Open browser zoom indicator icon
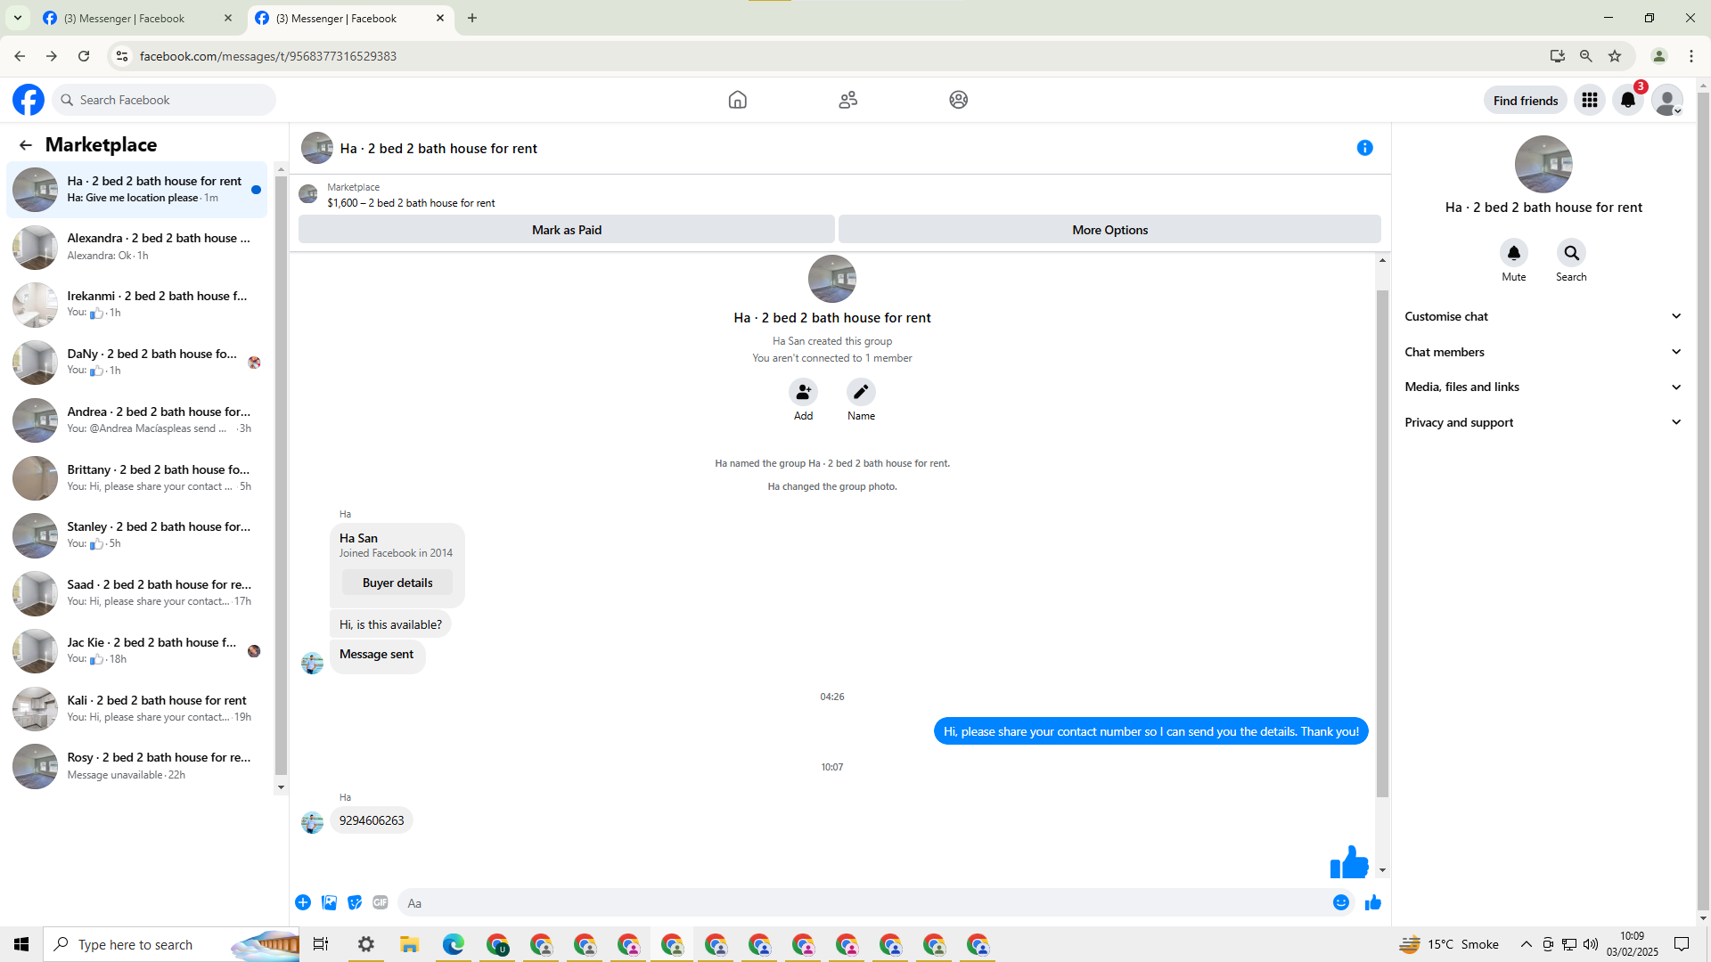The image size is (1711, 962). point(1586,56)
